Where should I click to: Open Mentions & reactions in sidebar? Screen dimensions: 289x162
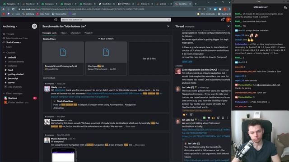pyautogui.click(x=17, y=38)
